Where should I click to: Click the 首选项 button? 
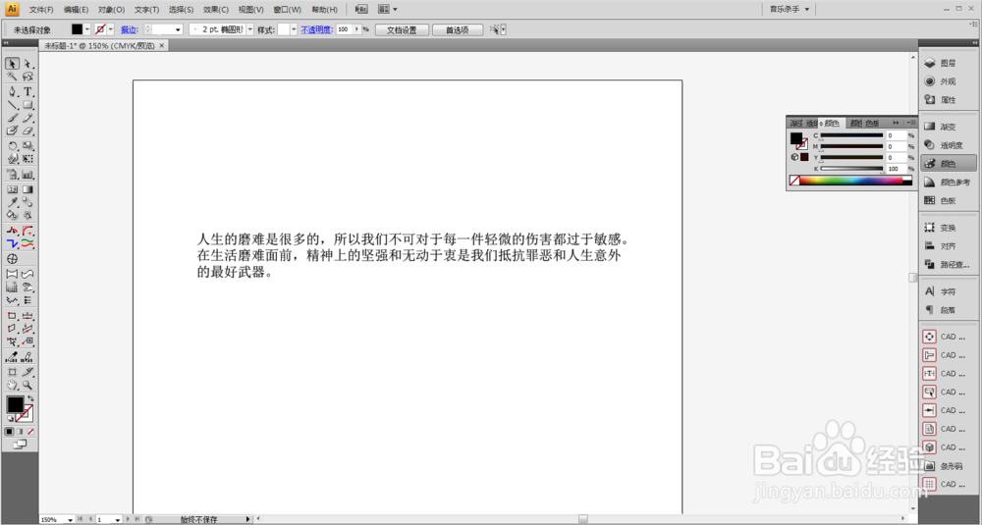coord(458,30)
